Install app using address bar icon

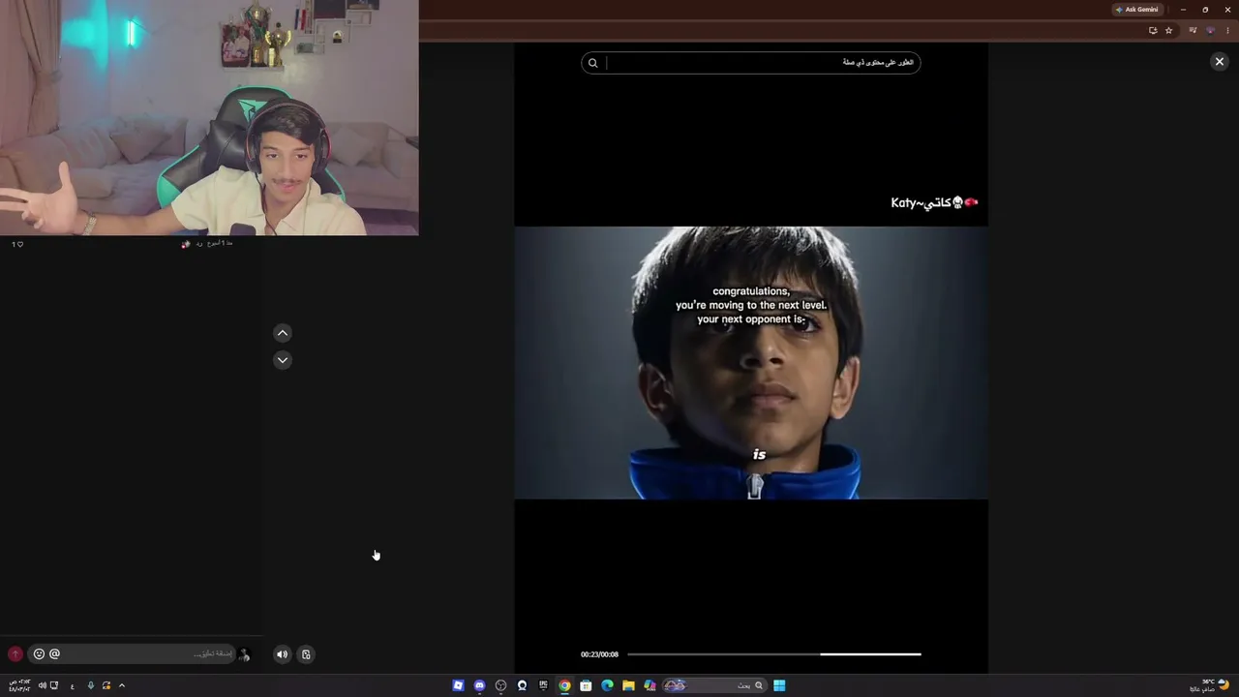(x=1152, y=30)
